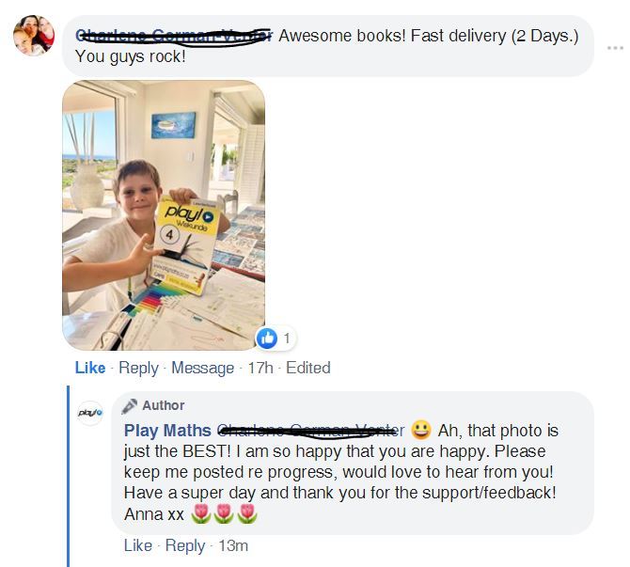Reply to the first comment
Viewport: 630px width, 567px height.
[138, 368]
